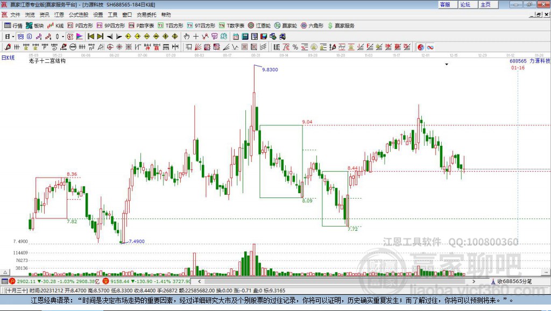Click the 力源科技 stock name label
Screen dimensions: 551x311
[x=540, y=61]
